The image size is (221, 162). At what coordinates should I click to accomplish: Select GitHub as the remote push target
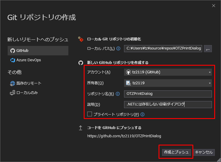pyautogui.click(x=38, y=51)
